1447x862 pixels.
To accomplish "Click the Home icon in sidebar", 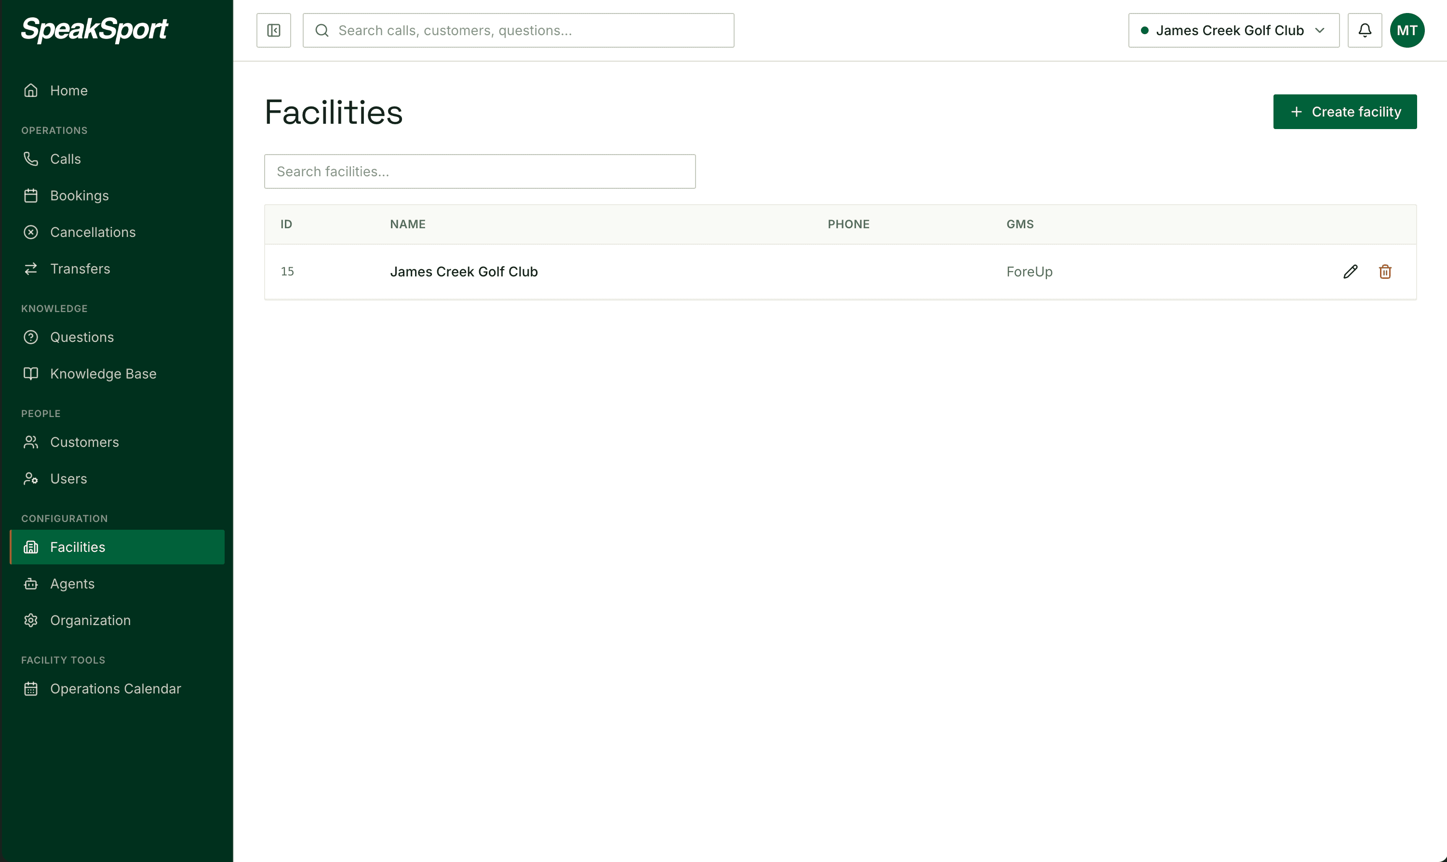I will click(31, 91).
